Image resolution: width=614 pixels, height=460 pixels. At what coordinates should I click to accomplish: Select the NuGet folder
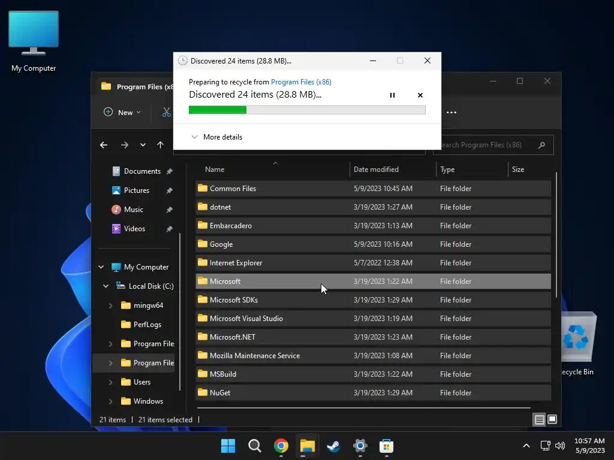coord(373,393)
